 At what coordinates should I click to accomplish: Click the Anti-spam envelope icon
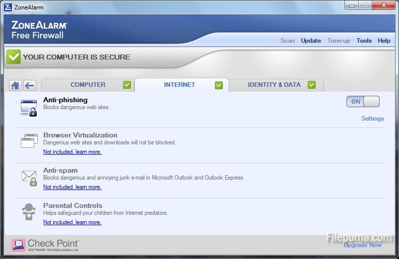click(x=29, y=177)
